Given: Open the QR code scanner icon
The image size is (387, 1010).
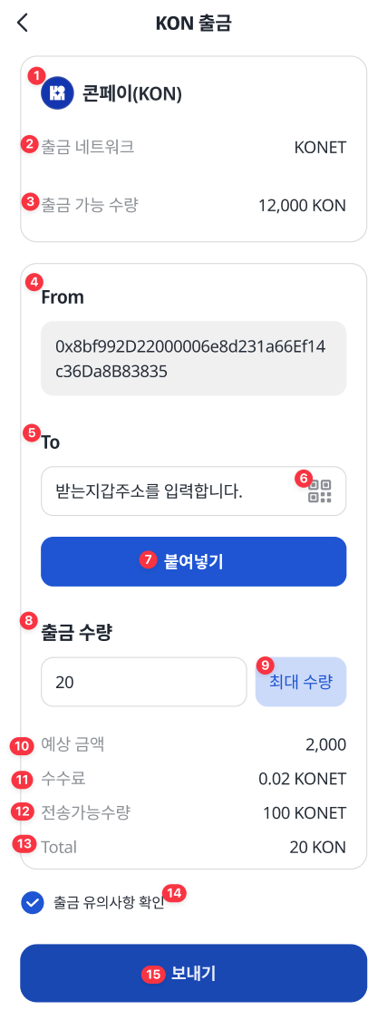Looking at the screenshot, I should point(320,490).
